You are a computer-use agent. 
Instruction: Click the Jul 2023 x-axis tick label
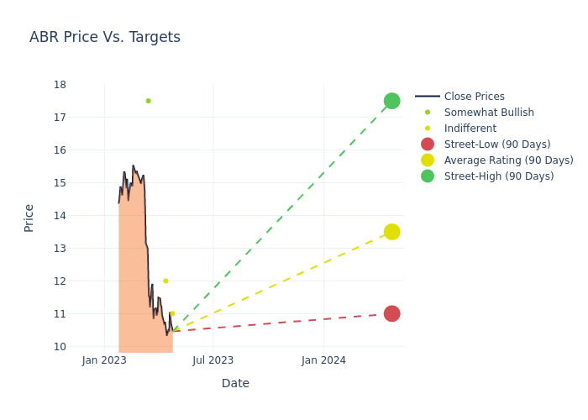213,360
